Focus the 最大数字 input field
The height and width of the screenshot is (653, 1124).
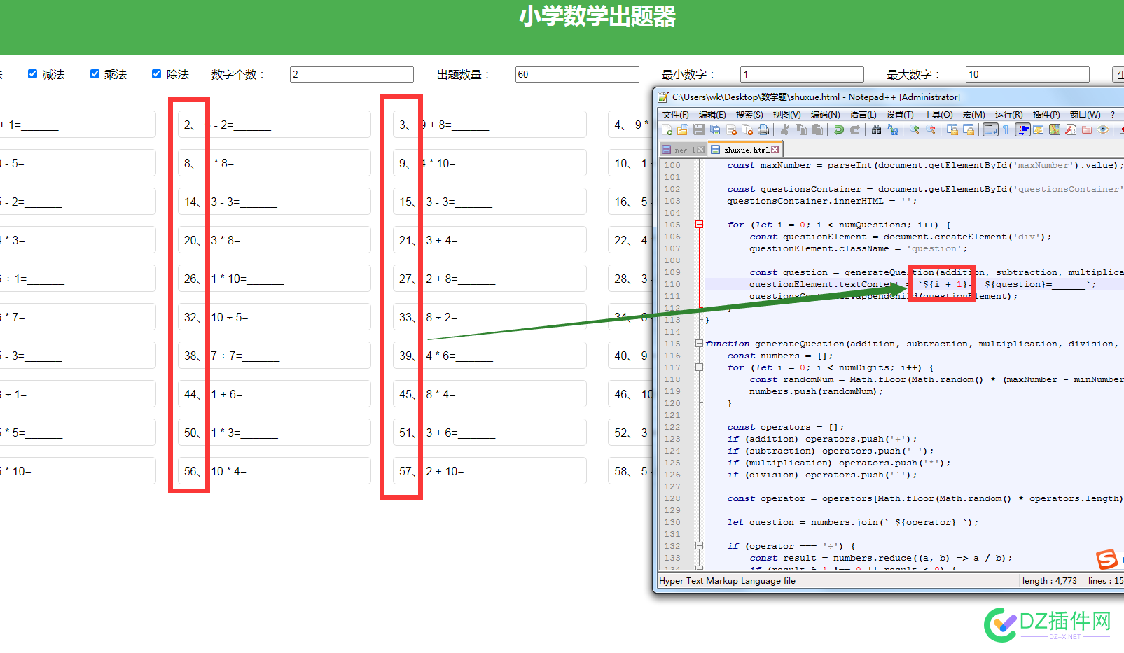[x=1027, y=74]
